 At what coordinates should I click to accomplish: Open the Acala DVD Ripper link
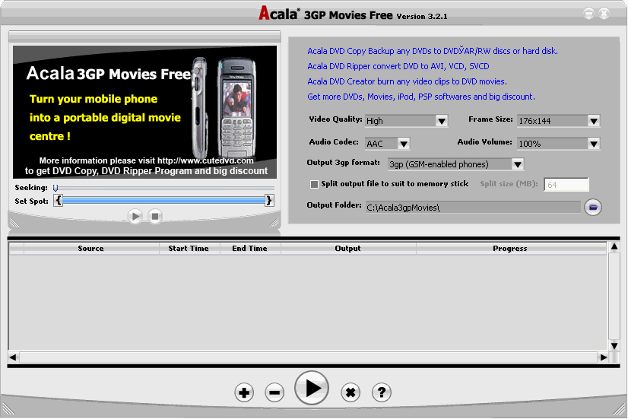point(398,66)
